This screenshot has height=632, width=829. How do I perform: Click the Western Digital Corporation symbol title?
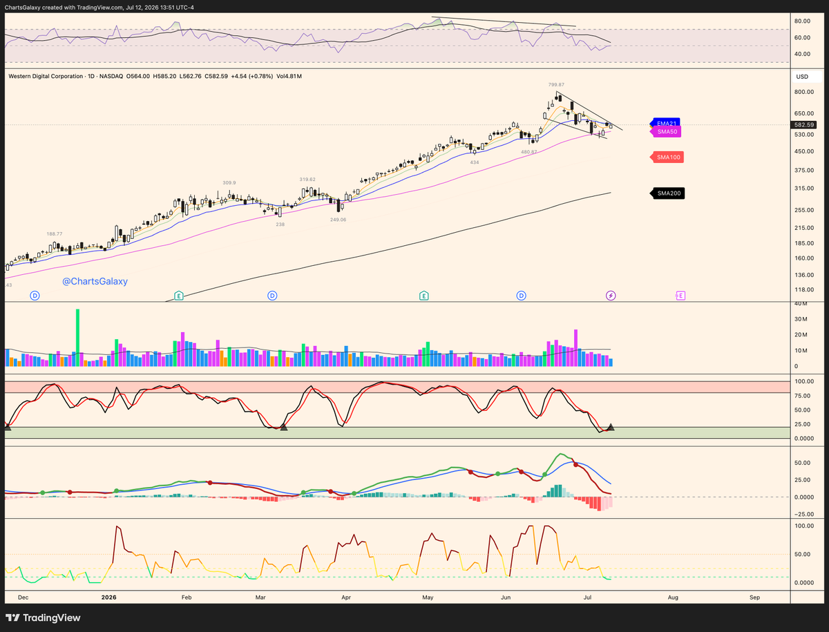[47, 76]
